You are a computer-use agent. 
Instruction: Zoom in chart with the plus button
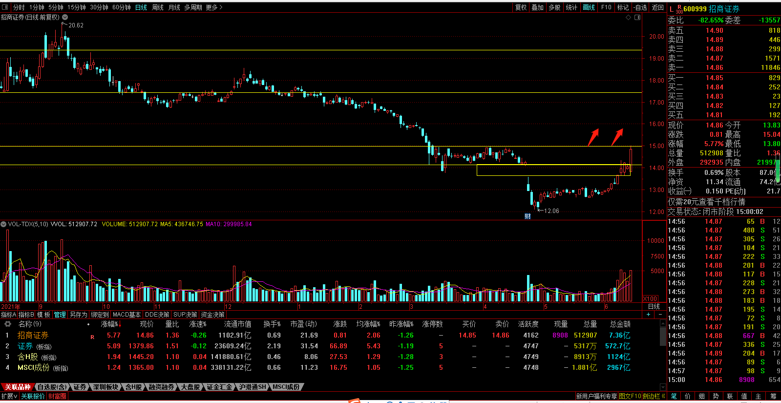tap(648, 315)
